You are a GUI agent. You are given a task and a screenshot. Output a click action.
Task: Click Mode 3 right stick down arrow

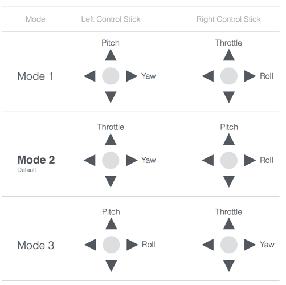coord(229,266)
